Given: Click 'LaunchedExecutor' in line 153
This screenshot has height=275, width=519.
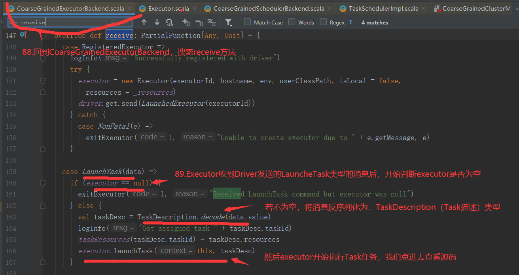Looking at the screenshot, I should [173, 103].
